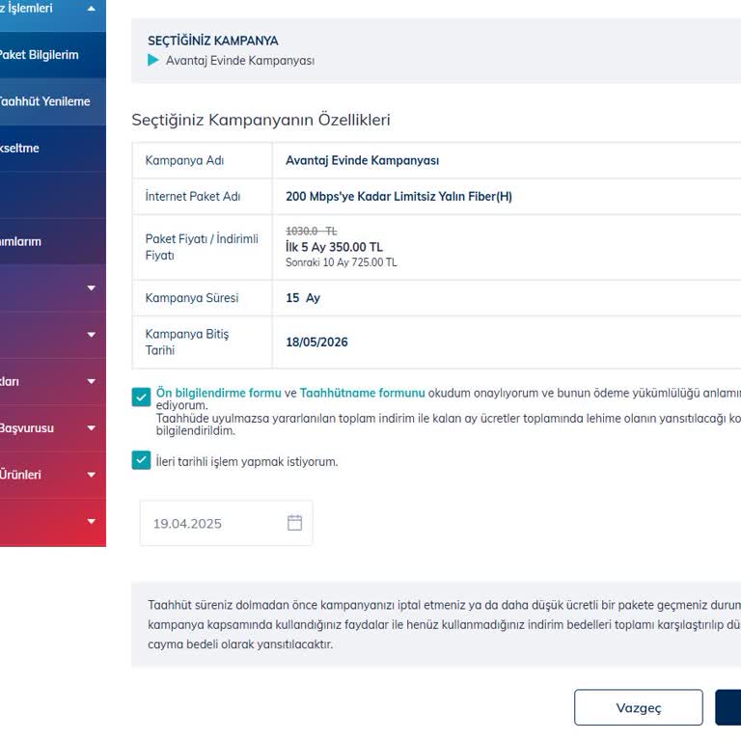741x741 pixels.
Task: Click the 'SEÇTİĞİNİZ KAMPANYA' heading
Action: pyautogui.click(x=213, y=41)
